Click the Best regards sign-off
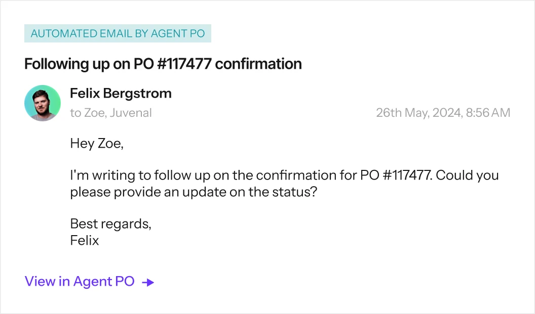Viewport: 535px width, 314px height. coord(110,224)
